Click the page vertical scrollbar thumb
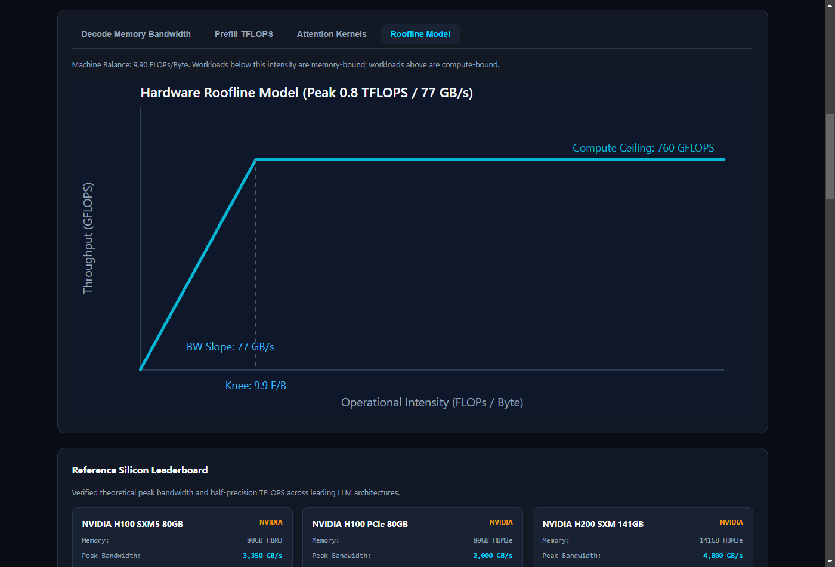The image size is (835, 567). (x=830, y=156)
